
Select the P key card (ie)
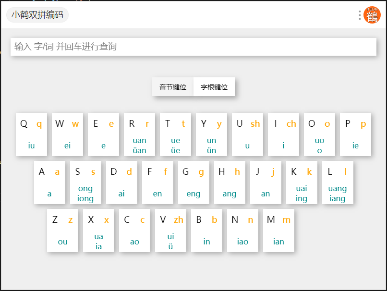(x=356, y=134)
